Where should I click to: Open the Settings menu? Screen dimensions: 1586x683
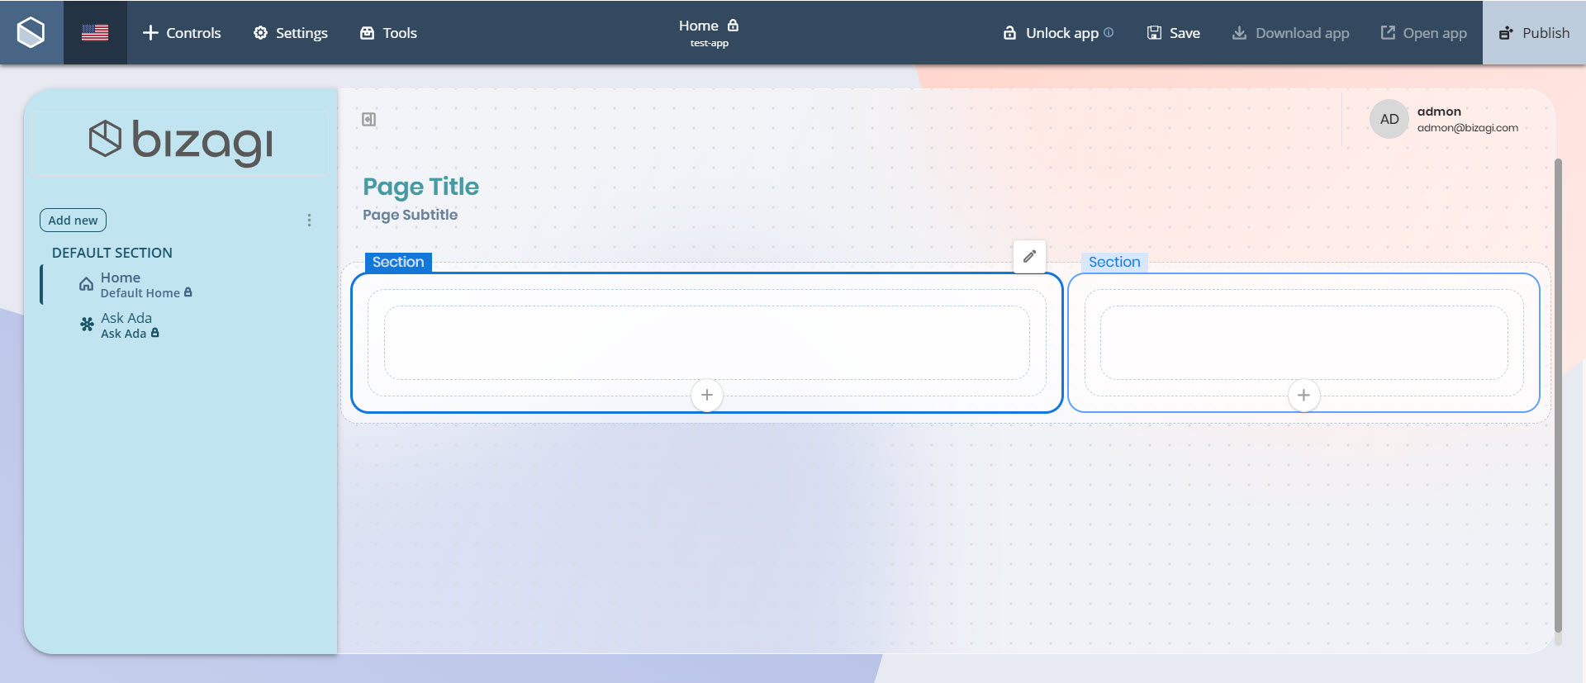290,33
